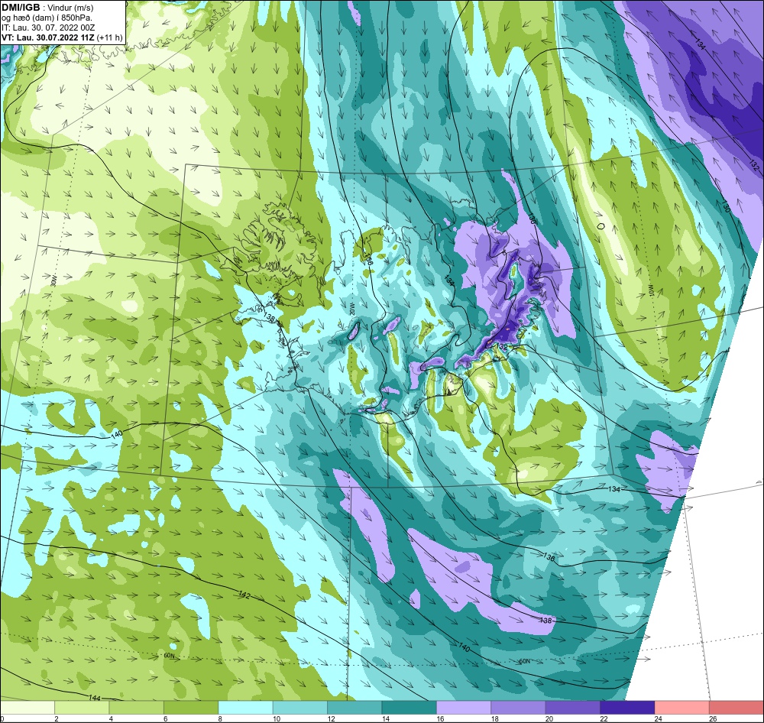Click the 138 contour label beside Iceland's west coast
The image size is (764, 723).
tap(270, 318)
